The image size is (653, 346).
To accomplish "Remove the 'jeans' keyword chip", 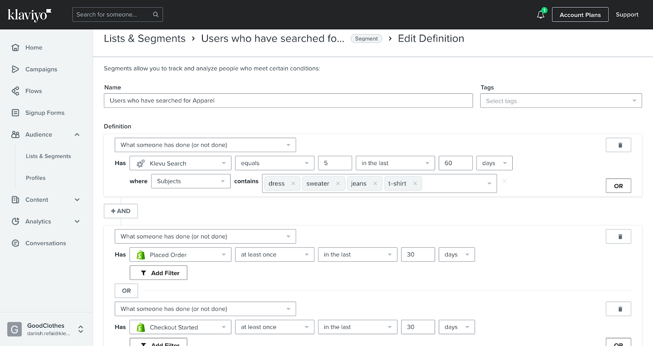I will click(375, 184).
